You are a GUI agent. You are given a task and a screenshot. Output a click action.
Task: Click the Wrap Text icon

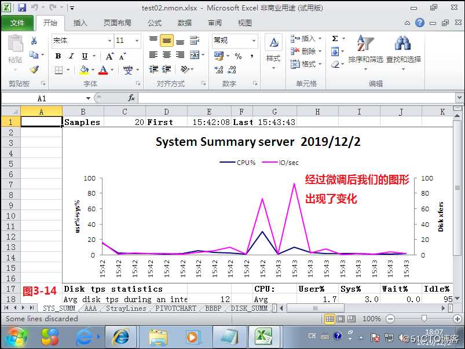click(x=195, y=41)
